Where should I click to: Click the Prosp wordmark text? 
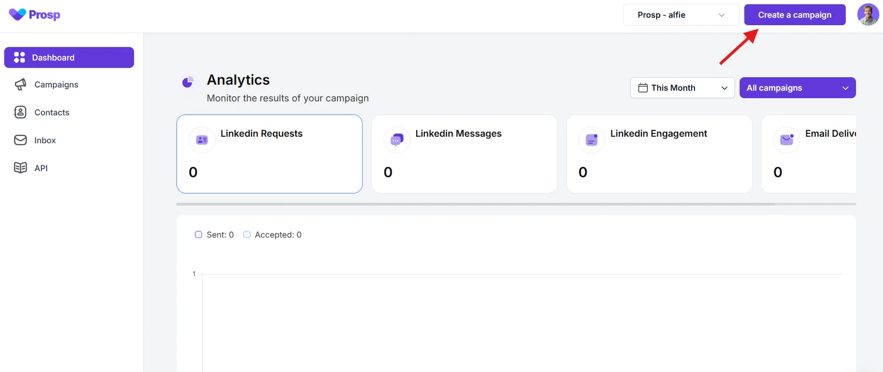(44, 15)
